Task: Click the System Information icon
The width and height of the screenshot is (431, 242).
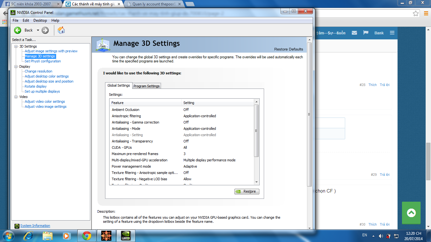Action: (x=17, y=226)
